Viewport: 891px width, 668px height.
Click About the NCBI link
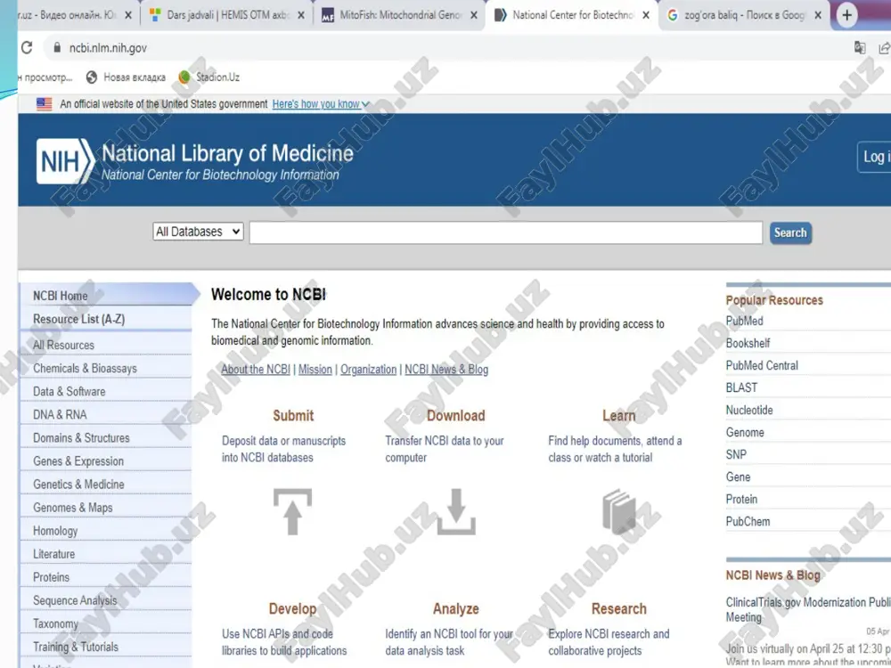coord(256,370)
